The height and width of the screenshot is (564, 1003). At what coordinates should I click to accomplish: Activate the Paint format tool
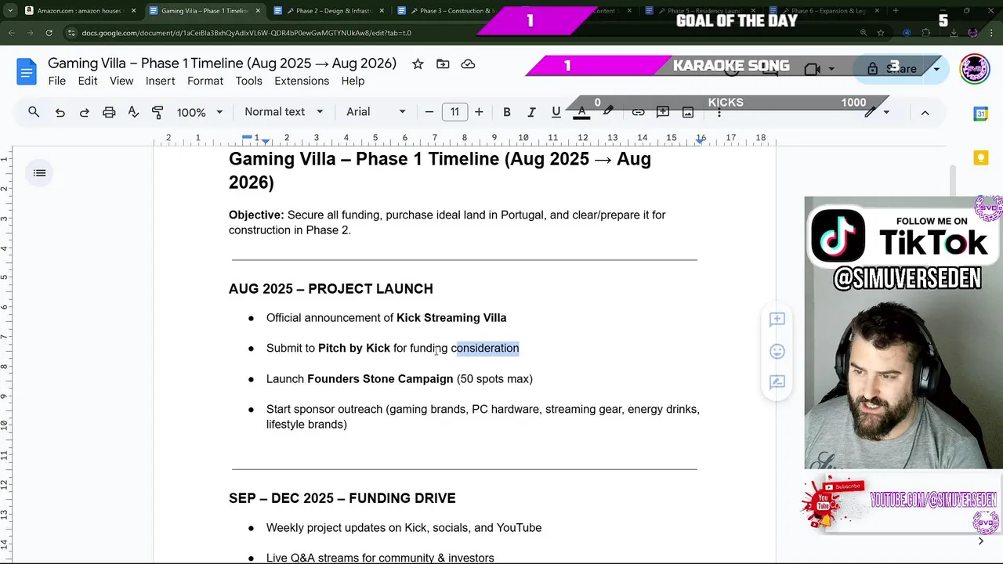tap(158, 112)
